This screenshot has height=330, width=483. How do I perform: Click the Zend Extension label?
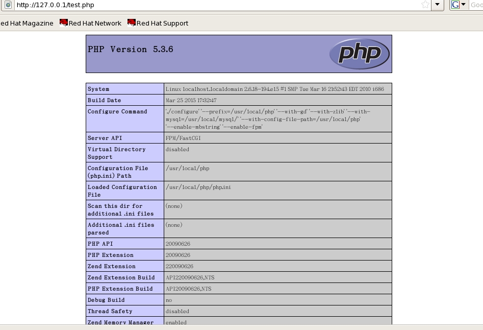pyautogui.click(x=112, y=267)
